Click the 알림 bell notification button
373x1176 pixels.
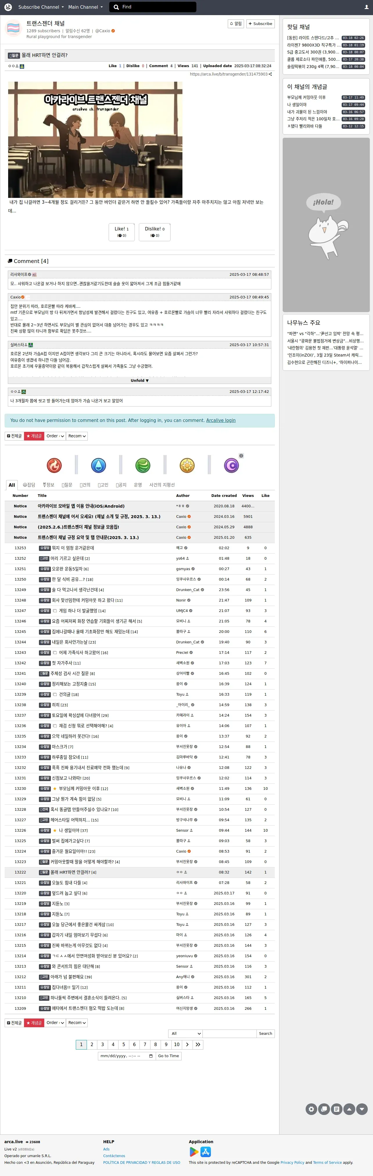pos(236,24)
